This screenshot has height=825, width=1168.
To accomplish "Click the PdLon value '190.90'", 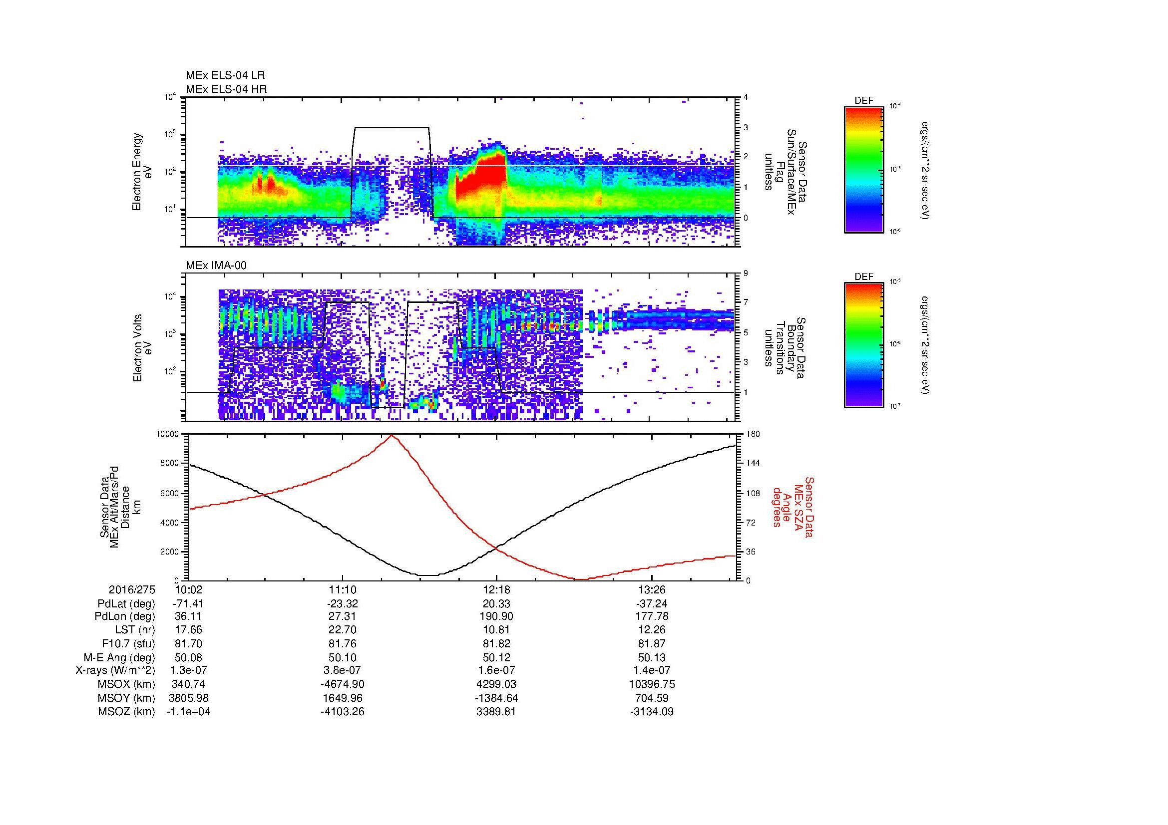I will click(496, 617).
